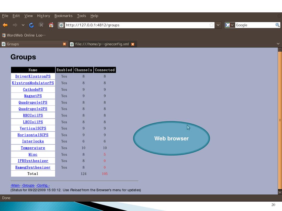Image resolution: width=282 pixels, height=211 pixels.
Task: Reload the current page
Action: click(31, 25)
